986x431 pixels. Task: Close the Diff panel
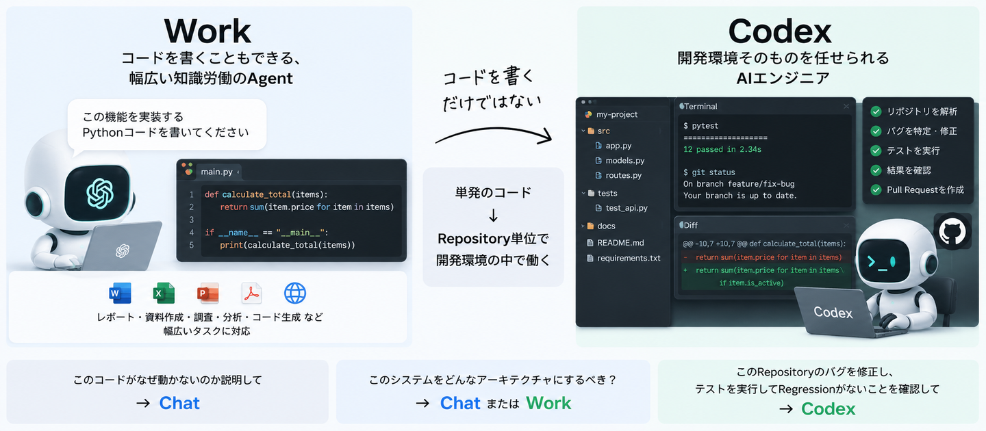846,225
